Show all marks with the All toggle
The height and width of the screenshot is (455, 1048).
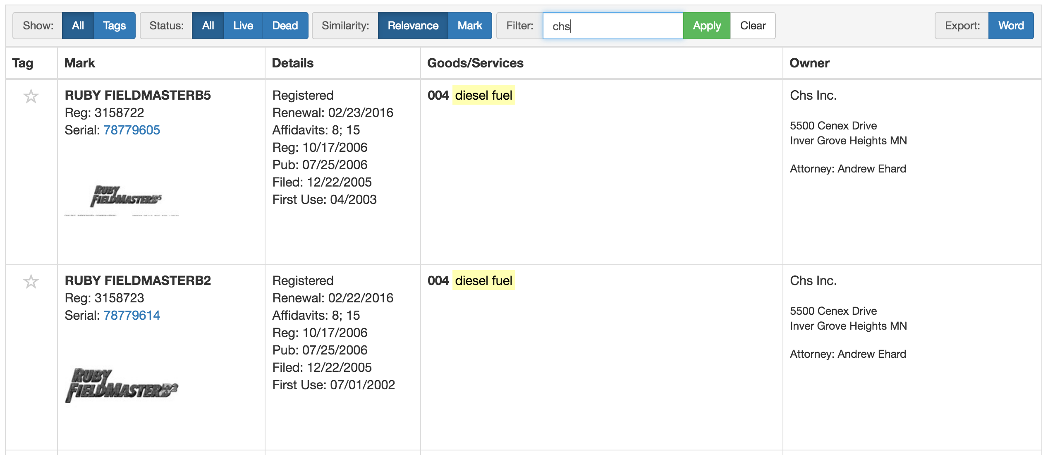pyautogui.click(x=78, y=26)
